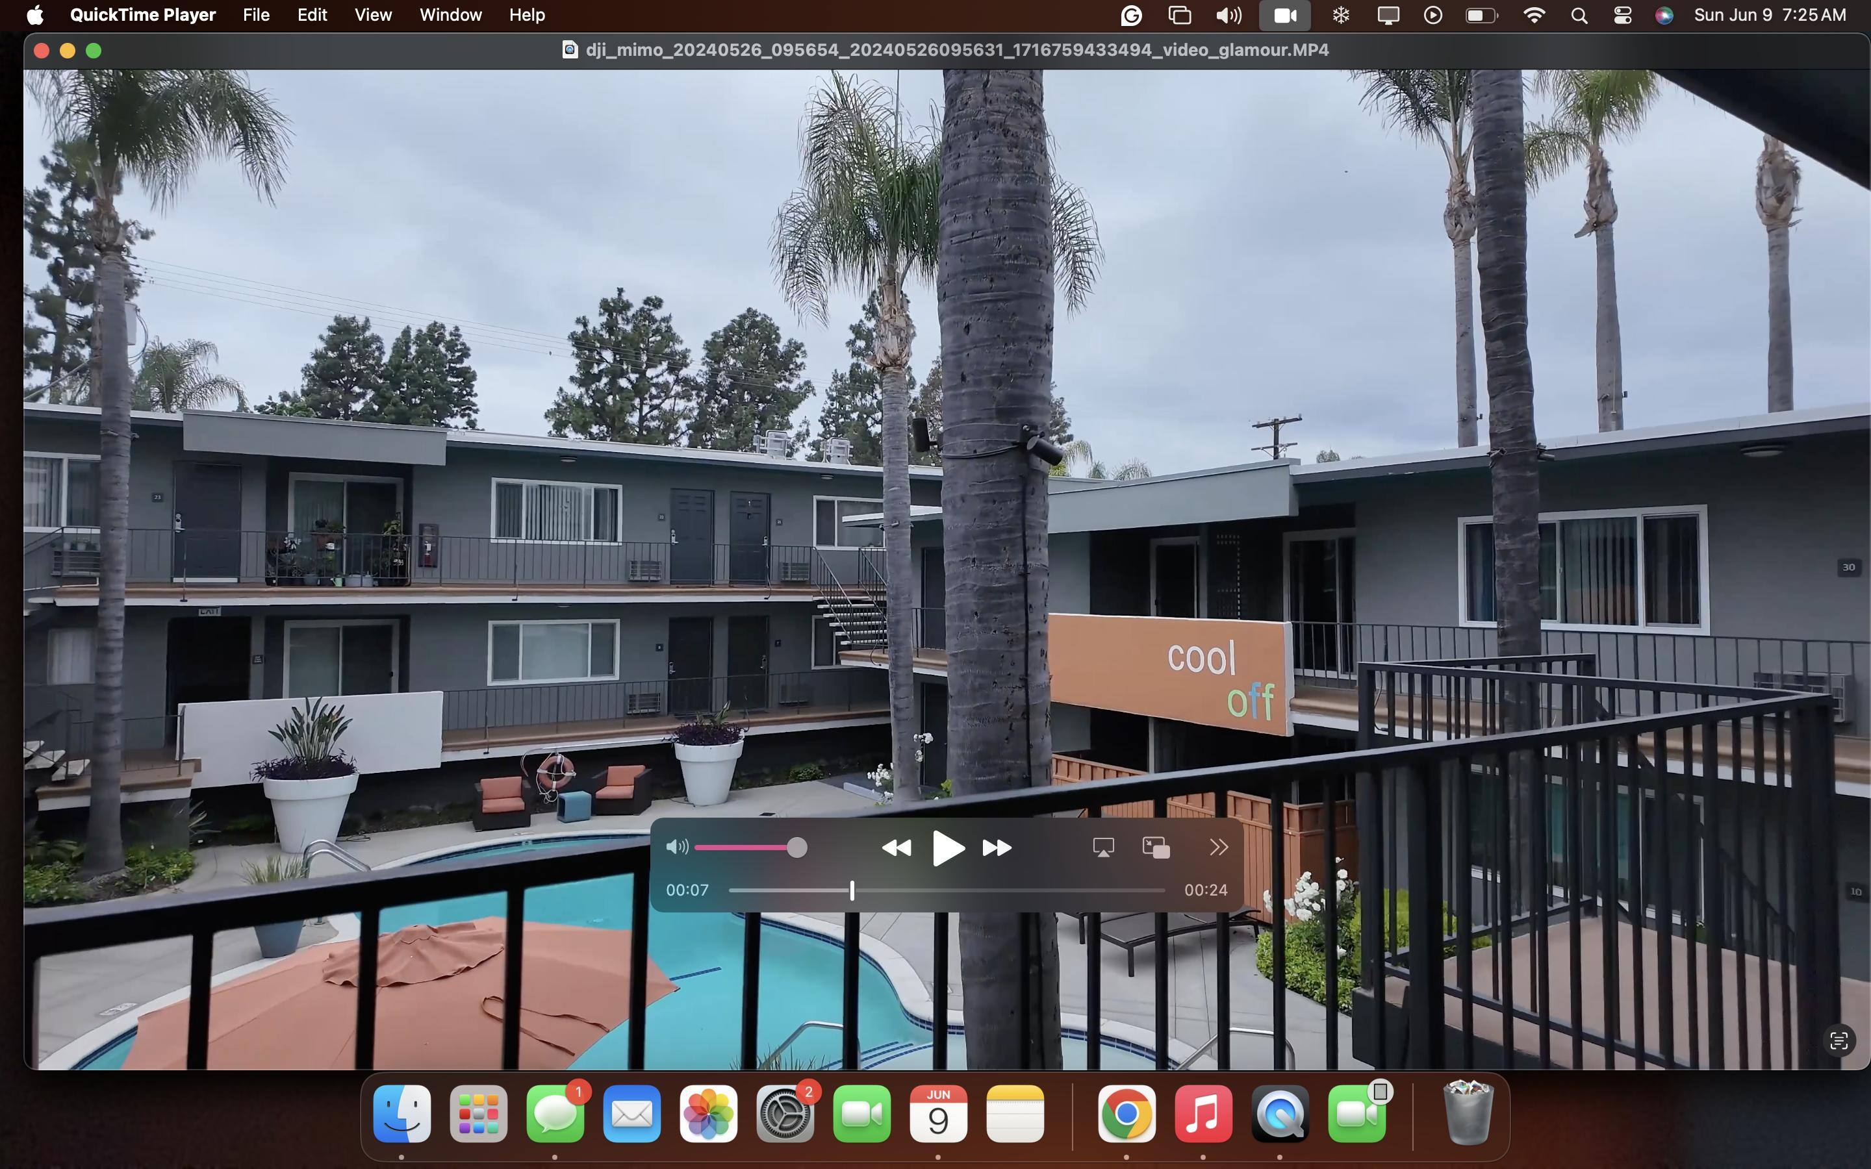Open Google Chrome from the Dock
1871x1169 pixels.
point(1126,1114)
